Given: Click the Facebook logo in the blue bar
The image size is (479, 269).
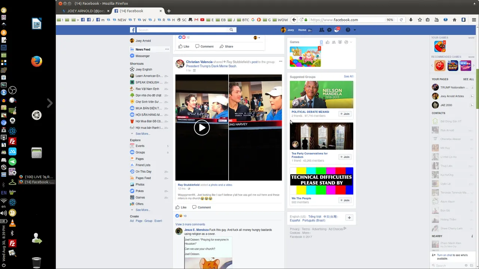Looking at the screenshot, I should 132,30.
